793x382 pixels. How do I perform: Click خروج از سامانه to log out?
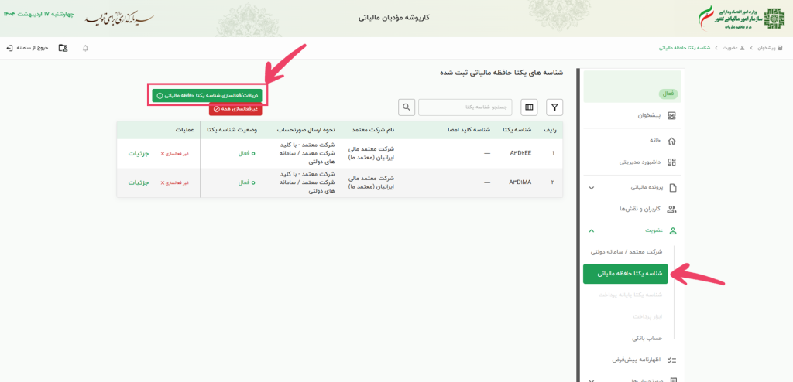click(28, 48)
